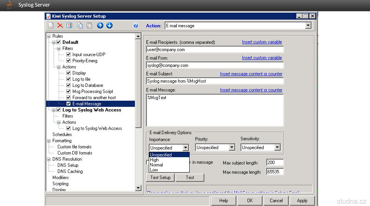370x206 pixels.
Task: Disable the Forward to another host action
Action: [x=69, y=98]
